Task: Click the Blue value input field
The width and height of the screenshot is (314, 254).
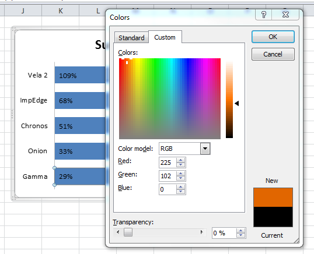Action: point(168,189)
